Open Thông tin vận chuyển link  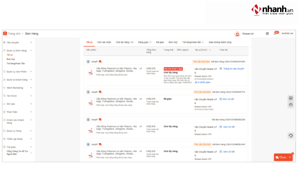[x=234, y=69]
